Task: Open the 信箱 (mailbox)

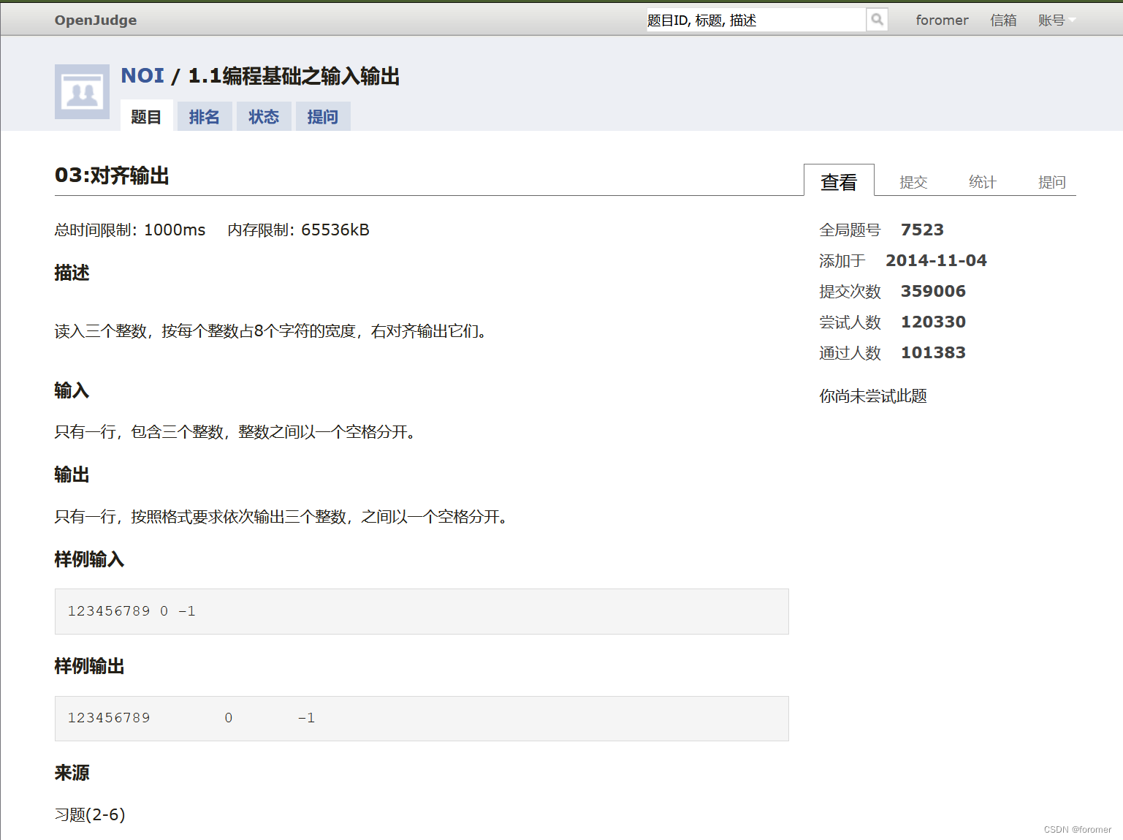Action: [x=1003, y=20]
